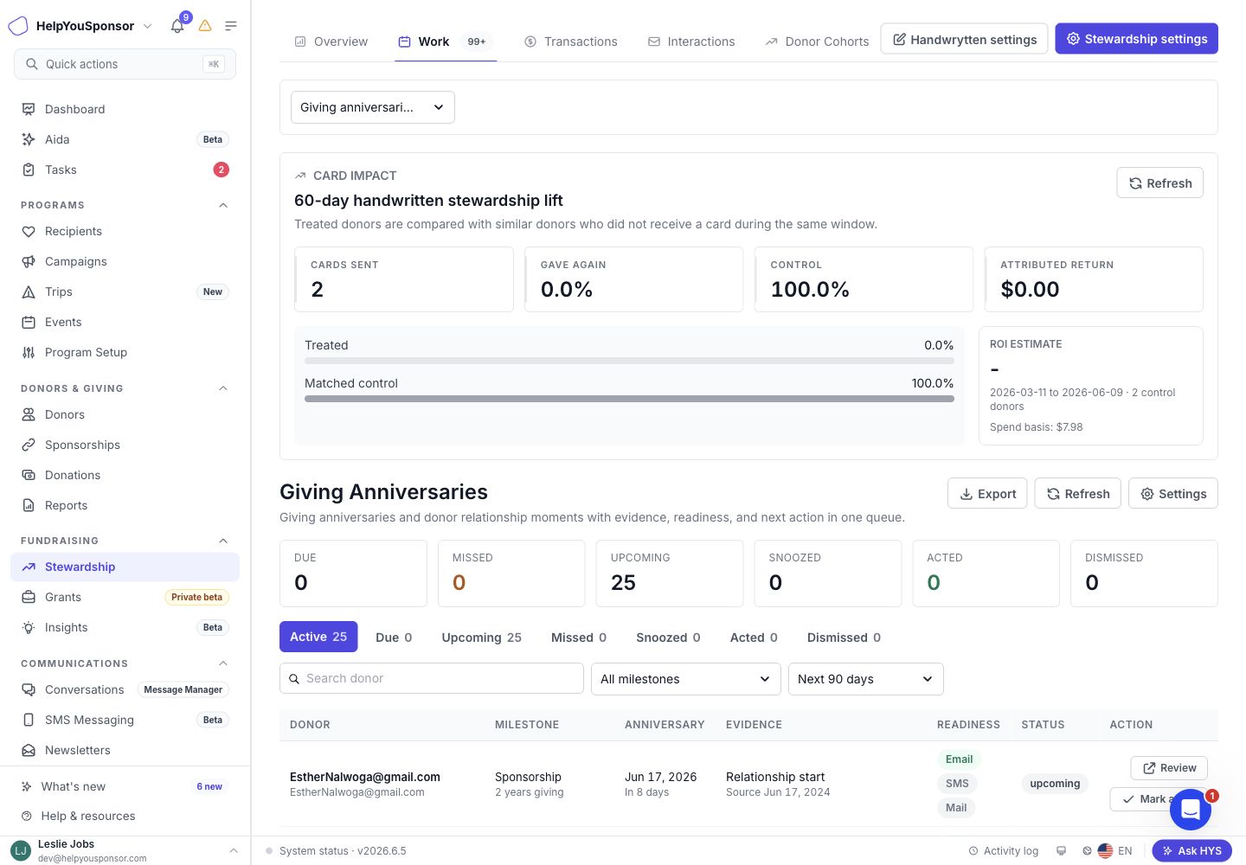The width and height of the screenshot is (1246, 865).
Task: Expand the HelpYouSponsor organization switcher
Action: (x=148, y=26)
